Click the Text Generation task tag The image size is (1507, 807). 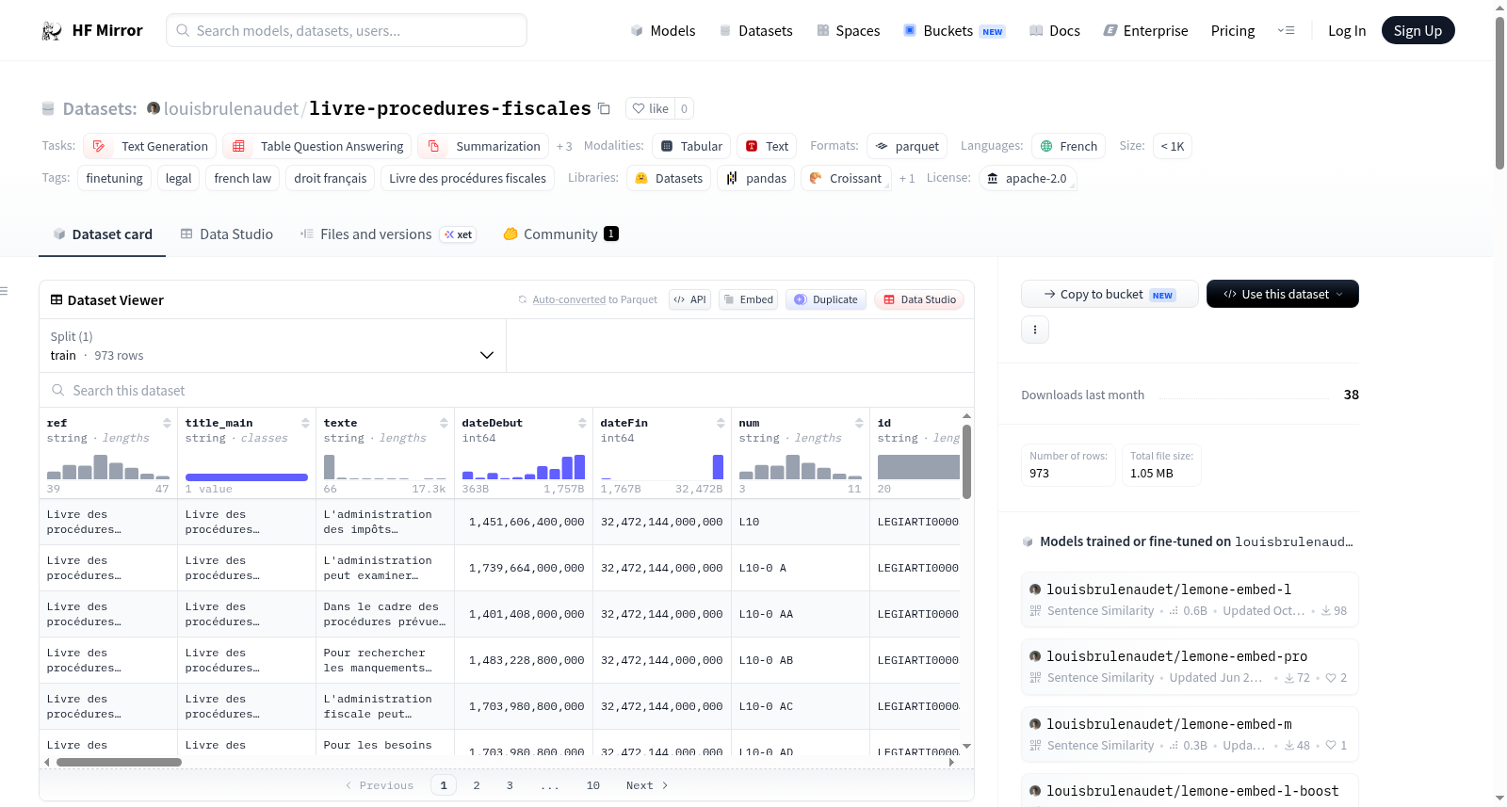coord(150,146)
